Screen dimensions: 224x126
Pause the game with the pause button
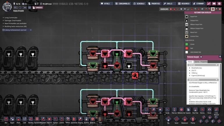15,8
